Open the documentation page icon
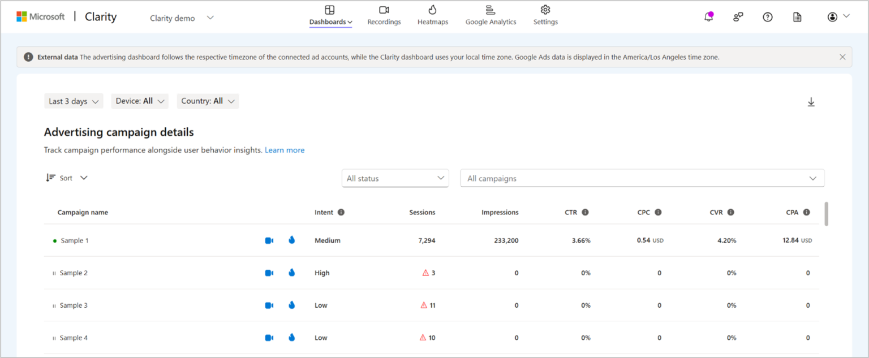The width and height of the screenshot is (869, 358). (797, 16)
